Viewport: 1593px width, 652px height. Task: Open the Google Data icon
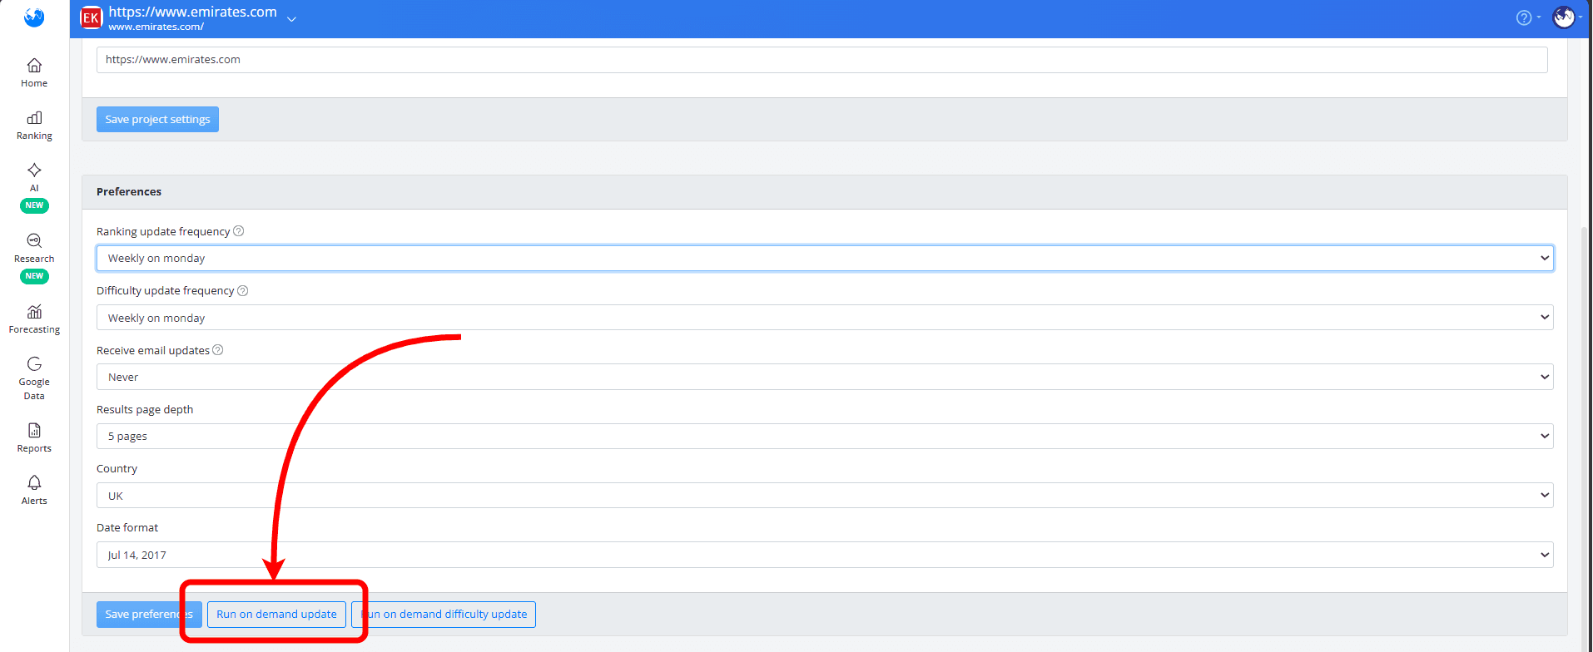[x=34, y=363]
